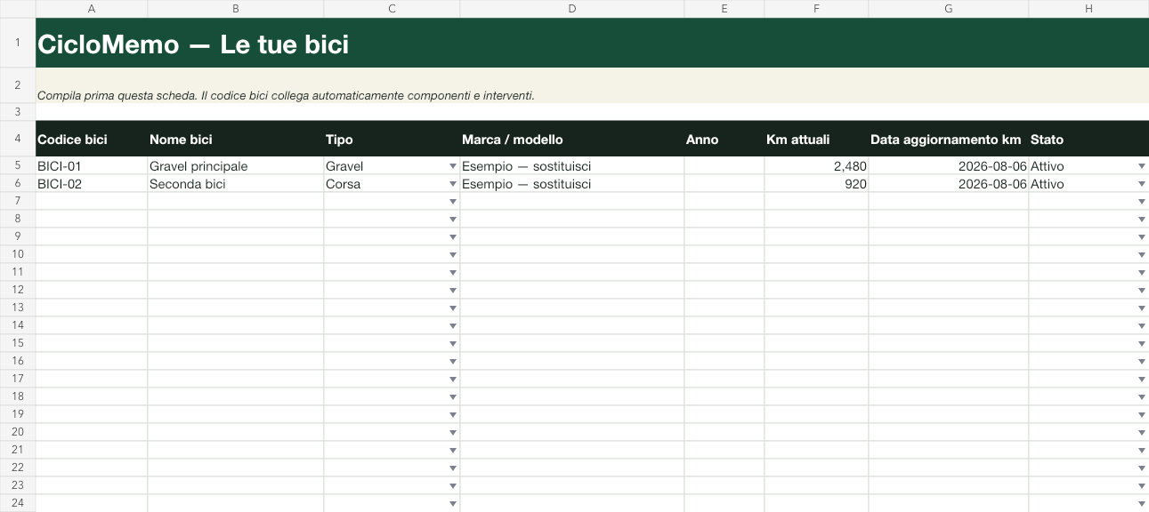The height and width of the screenshot is (512, 1149).
Task: Select the "Marca / modello" header cell
Action: [x=572, y=139]
